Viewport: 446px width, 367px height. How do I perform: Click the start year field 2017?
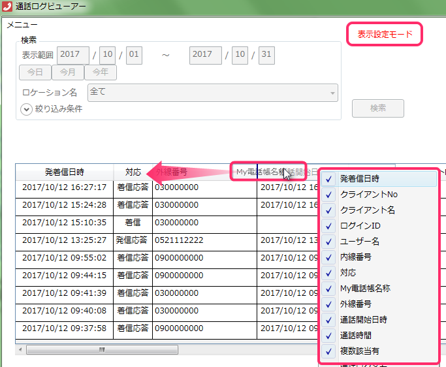coord(73,56)
